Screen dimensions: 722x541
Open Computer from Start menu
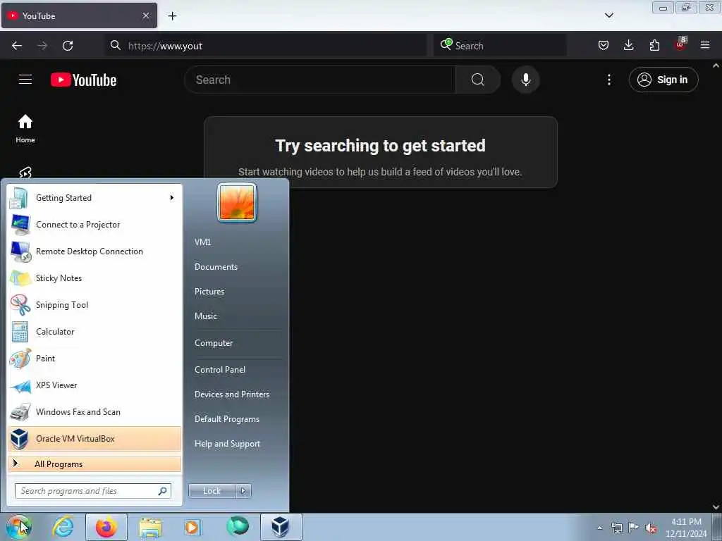(x=214, y=343)
